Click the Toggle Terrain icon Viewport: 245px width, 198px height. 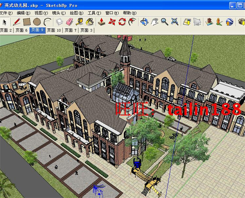[x=197, y=22]
